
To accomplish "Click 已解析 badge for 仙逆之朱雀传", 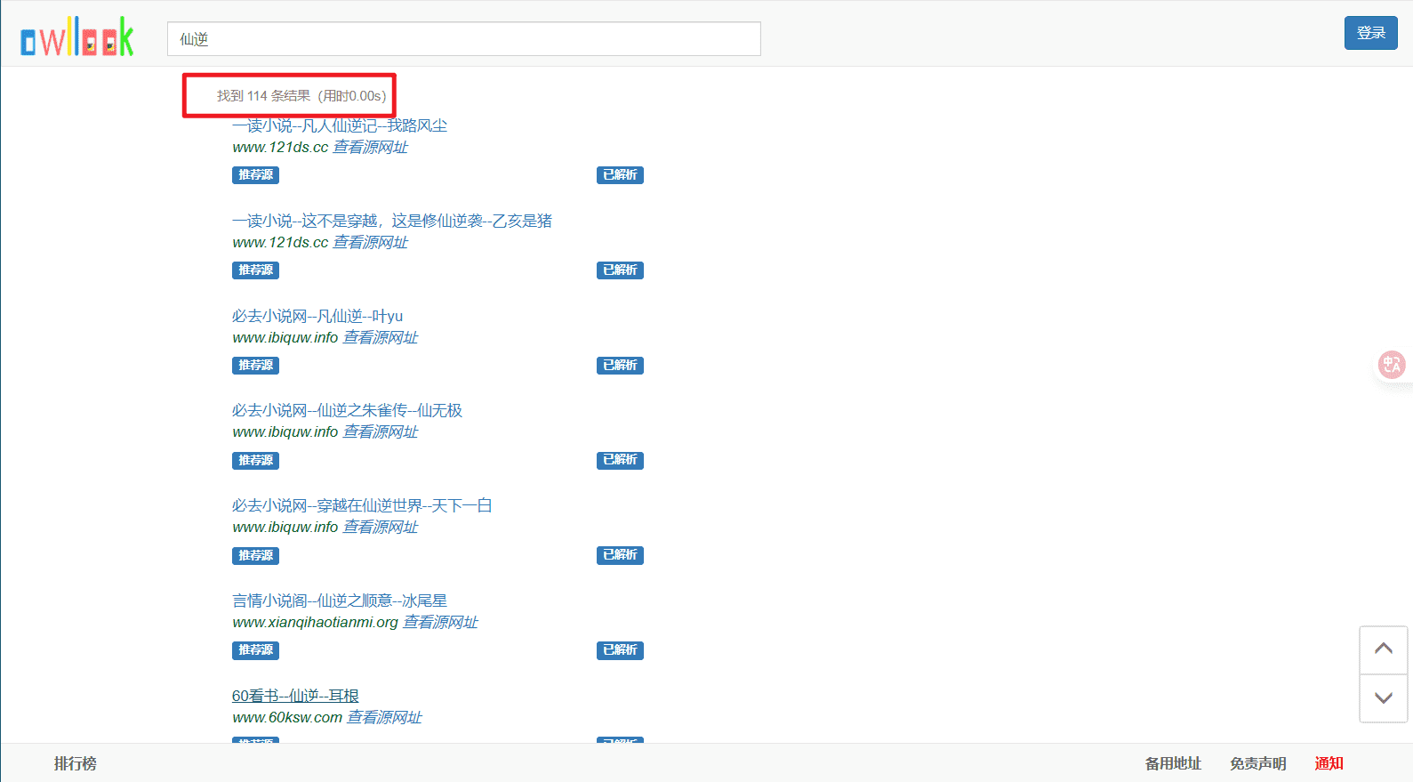I will pyautogui.click(x=620, y=461).
